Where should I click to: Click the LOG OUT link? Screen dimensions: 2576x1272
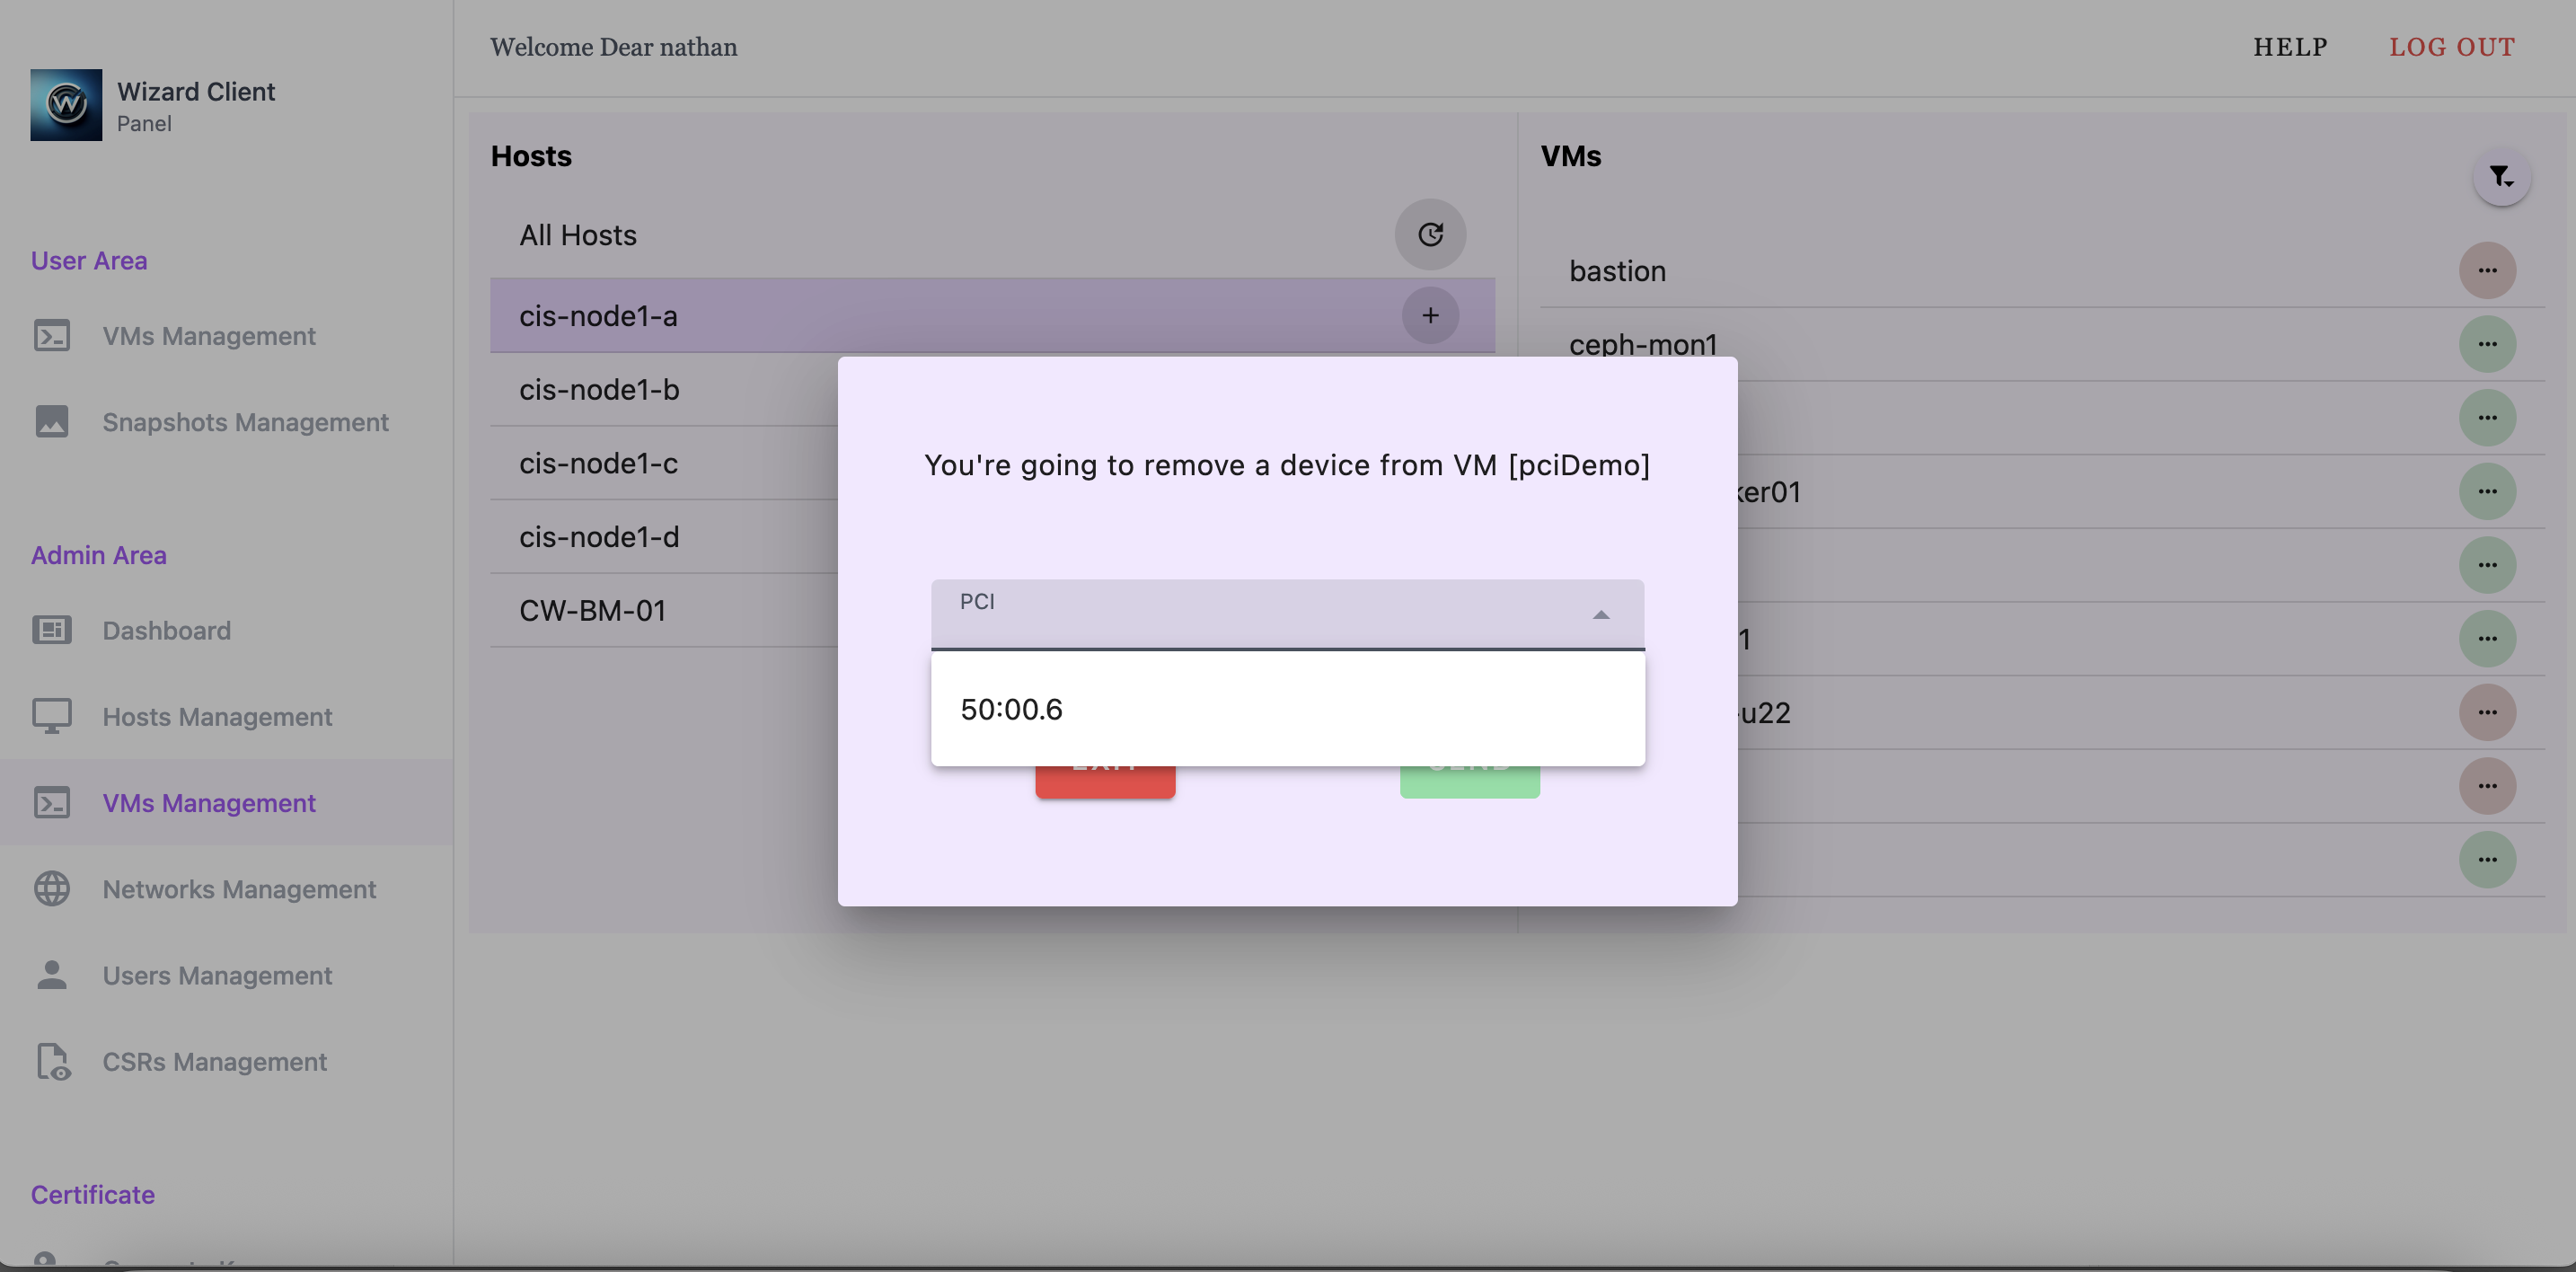[2452, 46]
